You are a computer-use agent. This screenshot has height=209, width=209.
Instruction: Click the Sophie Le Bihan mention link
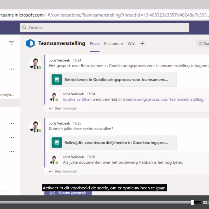pos(77,99)
